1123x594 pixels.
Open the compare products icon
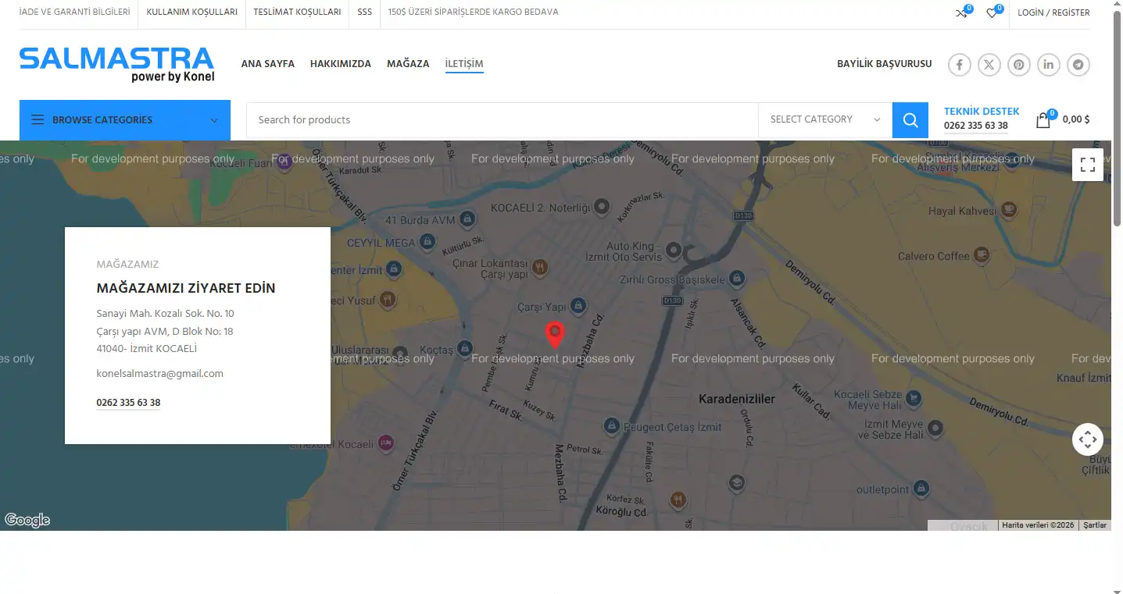961,12
